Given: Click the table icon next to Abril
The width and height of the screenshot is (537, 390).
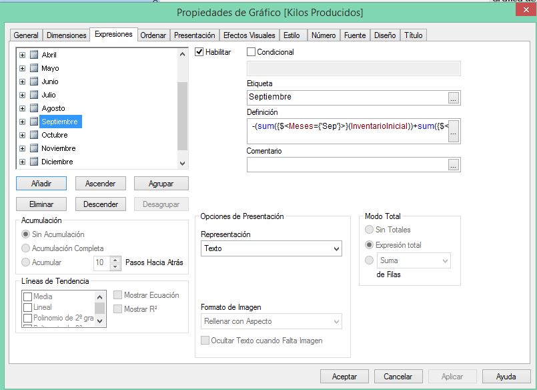Looking at the screenshot, I should (34, 55).
